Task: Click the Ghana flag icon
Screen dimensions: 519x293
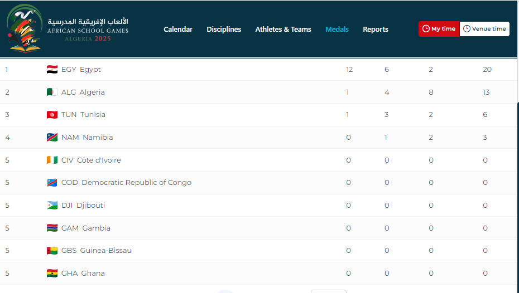Action: 52,274
